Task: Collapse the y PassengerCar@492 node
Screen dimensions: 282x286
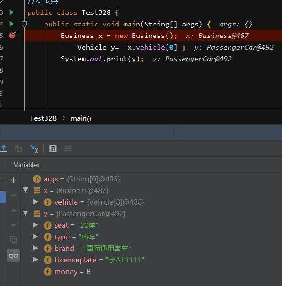Action: tap(26, 213)
